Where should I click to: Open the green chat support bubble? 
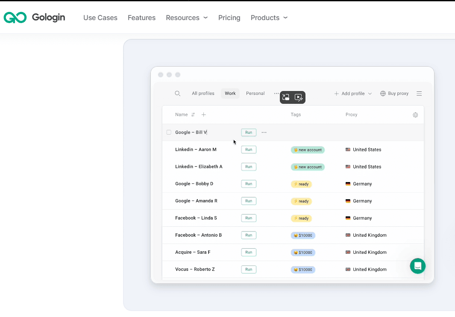417,266
